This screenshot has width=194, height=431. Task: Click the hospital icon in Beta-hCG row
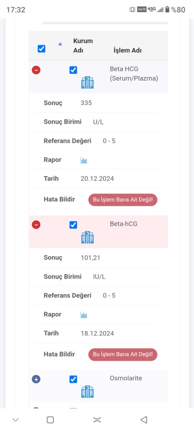pyautogui.click(x=87, y=237)
